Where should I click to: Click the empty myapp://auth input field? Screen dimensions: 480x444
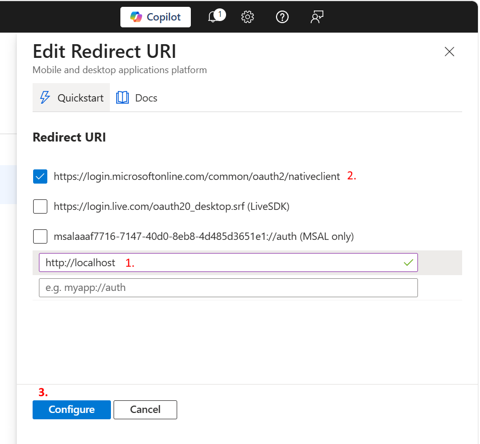(228, 288)
